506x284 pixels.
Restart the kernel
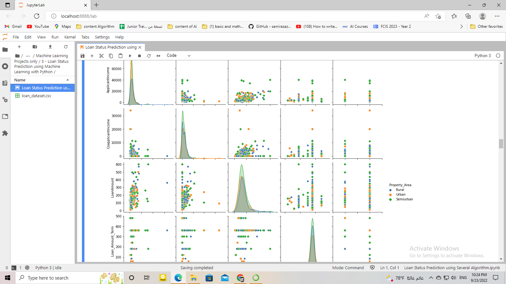pyautogui.click(x=149, y=56)
